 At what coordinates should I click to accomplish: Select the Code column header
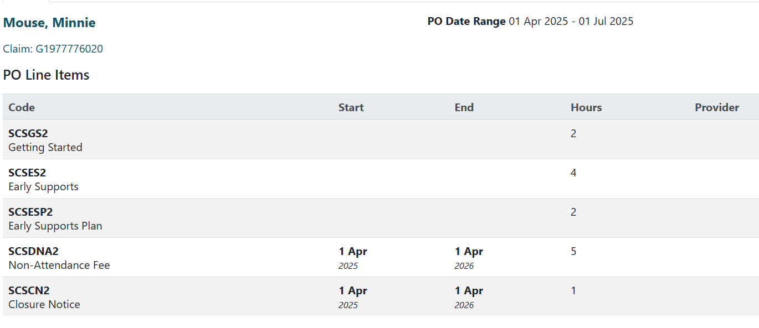(x=22, y=107)
